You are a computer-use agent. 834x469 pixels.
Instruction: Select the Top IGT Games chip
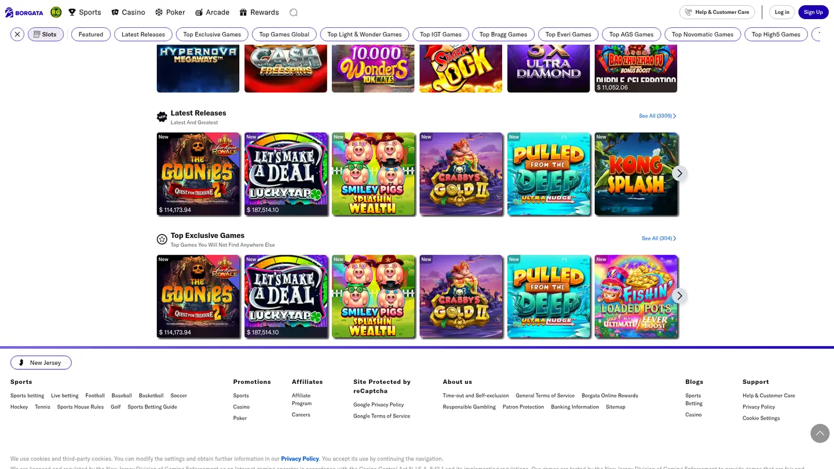pyautogui.click(x=441, y=34)
